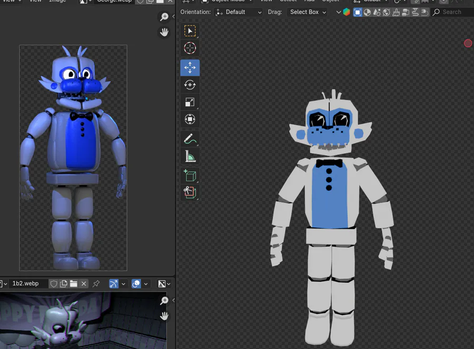Click pan hand in George image editor
This screenshot has height=349, width=474.
tap(164, 32)
